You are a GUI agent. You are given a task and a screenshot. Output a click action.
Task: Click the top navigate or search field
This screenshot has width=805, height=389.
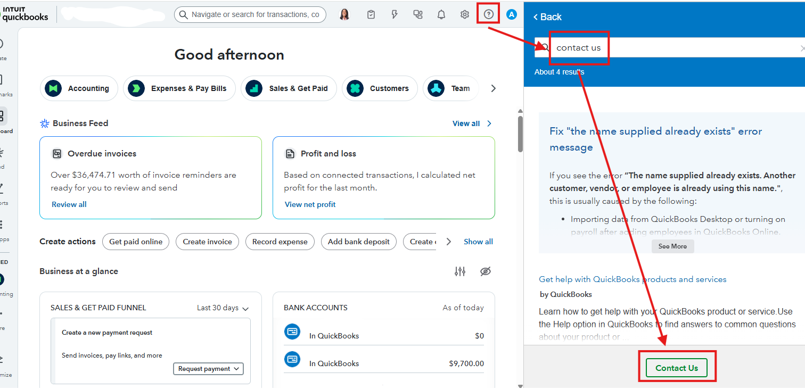click(250, 14)
